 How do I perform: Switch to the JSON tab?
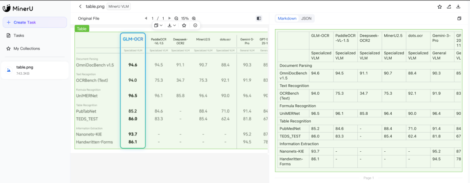[x=306, y=19]
